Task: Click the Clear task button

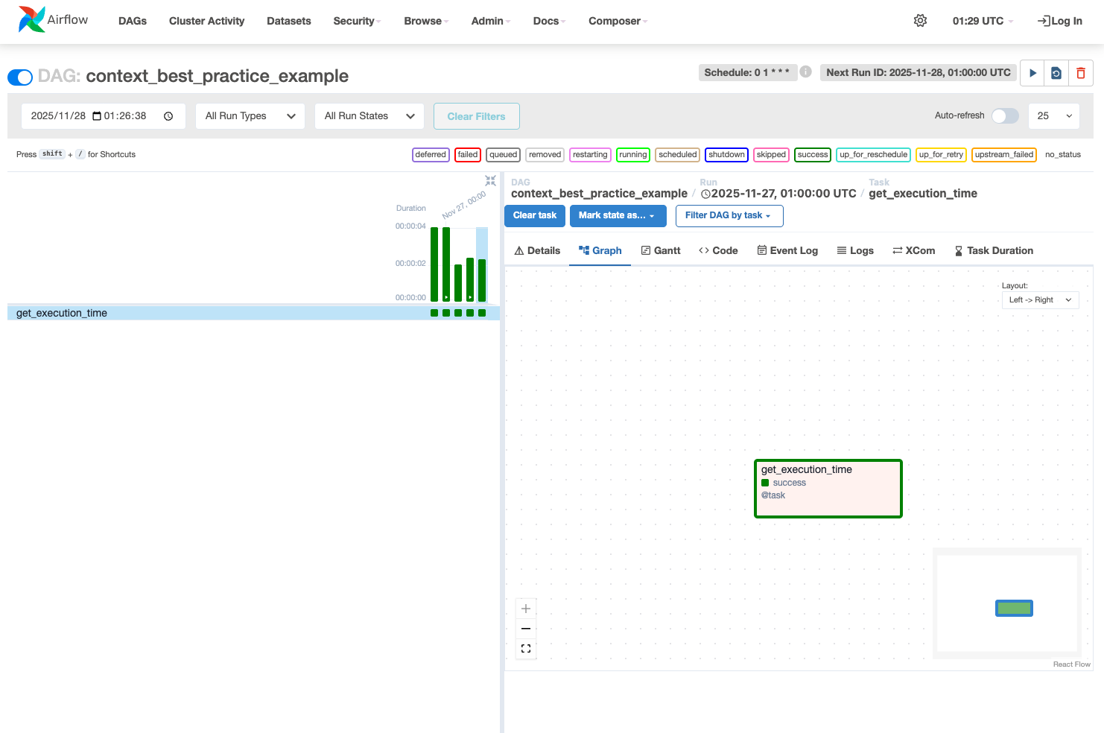Action: 534,216
